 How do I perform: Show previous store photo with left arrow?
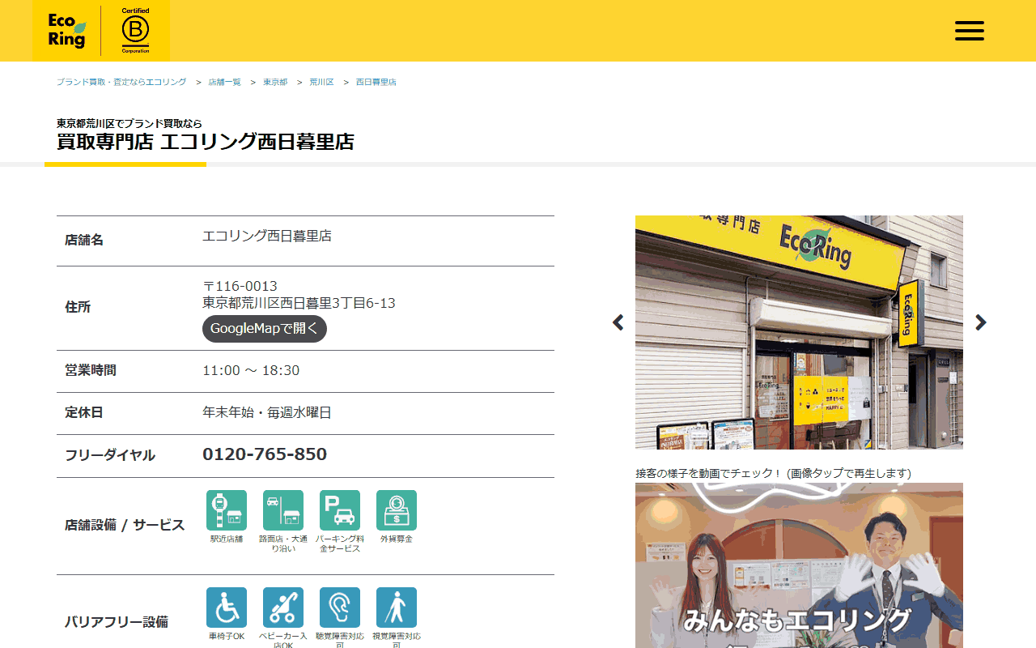tap(618, 322)
